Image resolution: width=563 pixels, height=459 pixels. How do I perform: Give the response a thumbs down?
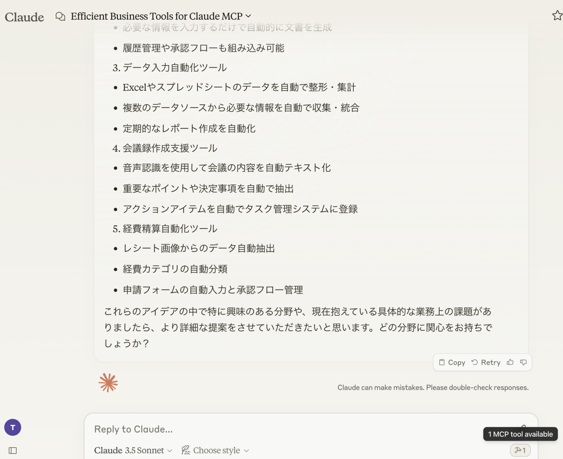523,362
